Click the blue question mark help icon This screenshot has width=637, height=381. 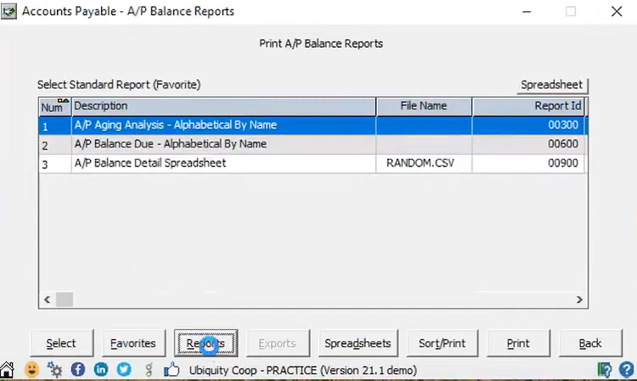(627, 370)
